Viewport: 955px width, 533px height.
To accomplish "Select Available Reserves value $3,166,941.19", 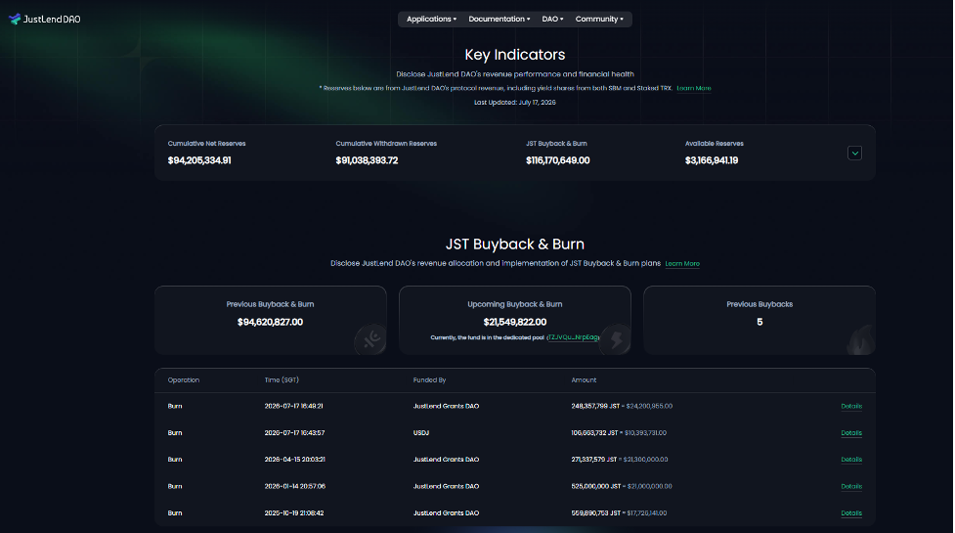I will [712, 160].
